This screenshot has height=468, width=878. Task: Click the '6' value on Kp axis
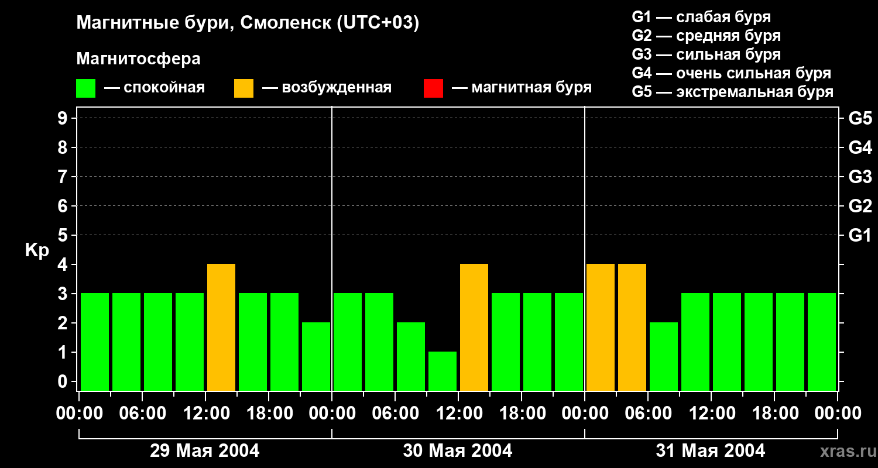[x=64, y=206]
